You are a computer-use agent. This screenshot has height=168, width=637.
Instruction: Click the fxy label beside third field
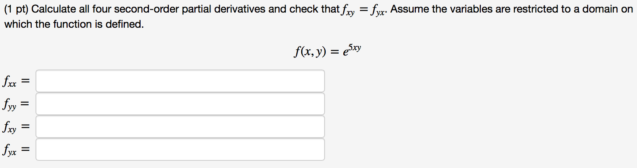(x=10, y=127)
